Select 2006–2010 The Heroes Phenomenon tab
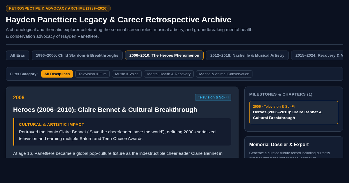Viewport: 349px width, 183px height. click(164, 55)
